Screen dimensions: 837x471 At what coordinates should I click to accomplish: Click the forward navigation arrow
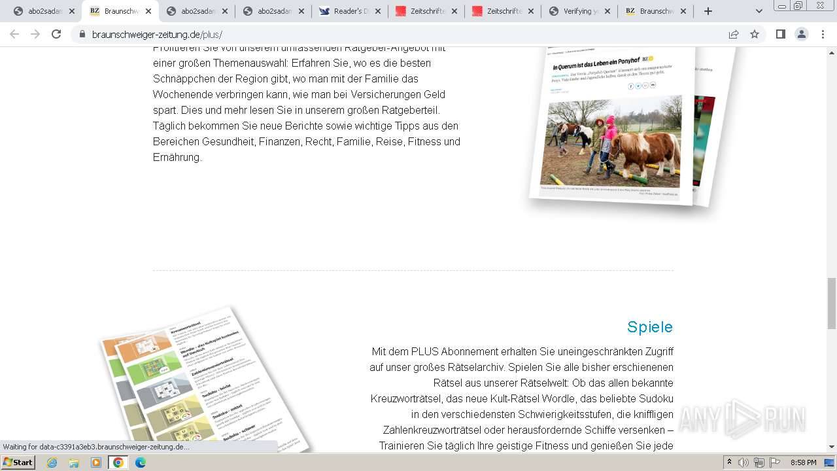pyautogui.click(x=35, y=34)
